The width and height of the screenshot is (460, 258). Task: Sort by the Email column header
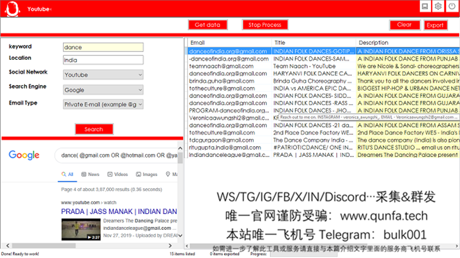[x=229, y=42]
